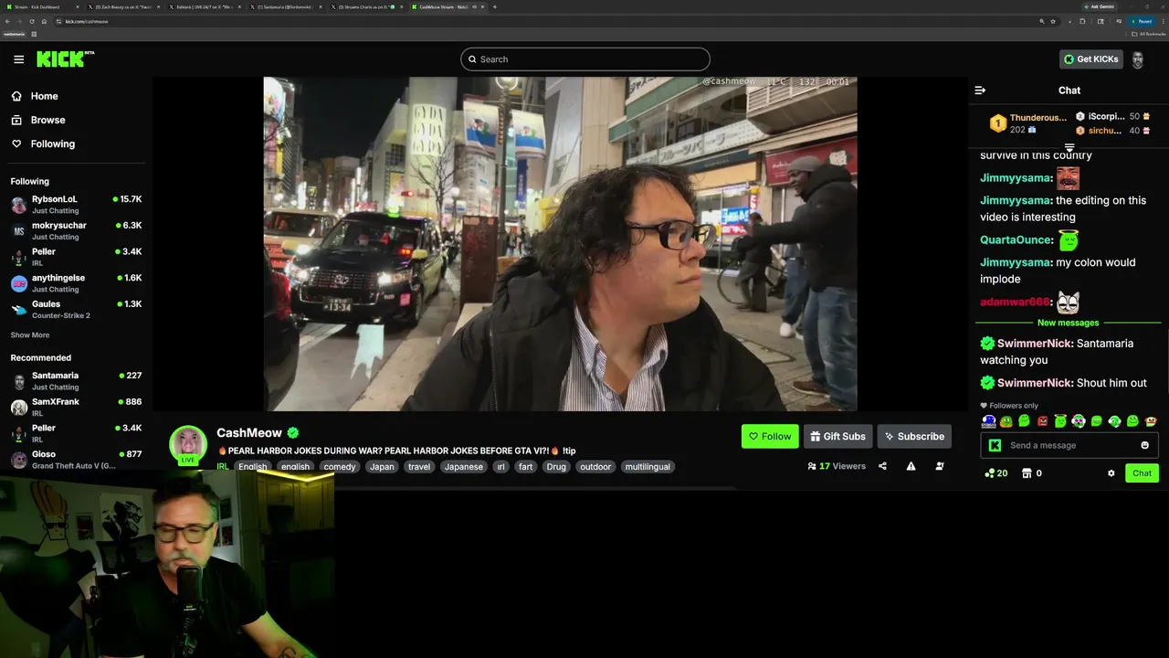Click the search field
This screenshot has height=658, width=1169.
[585, 59]
